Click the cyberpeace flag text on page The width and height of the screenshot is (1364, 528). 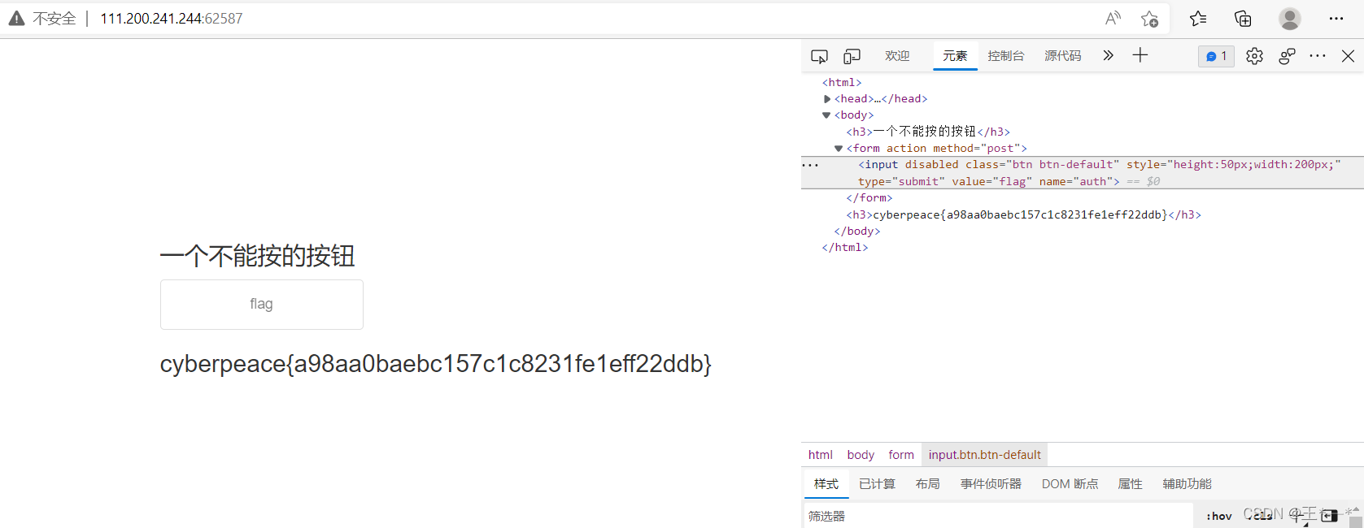[436, 364]
